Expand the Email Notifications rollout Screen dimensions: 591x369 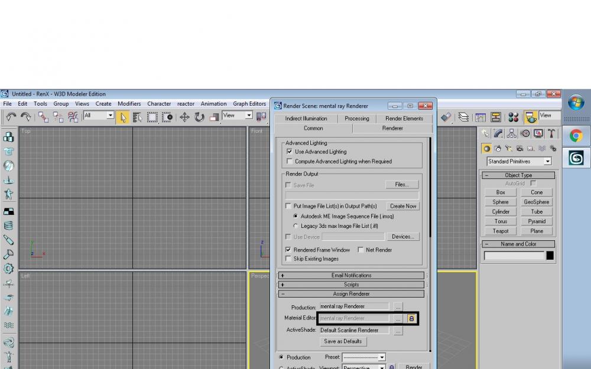point(351,275)
